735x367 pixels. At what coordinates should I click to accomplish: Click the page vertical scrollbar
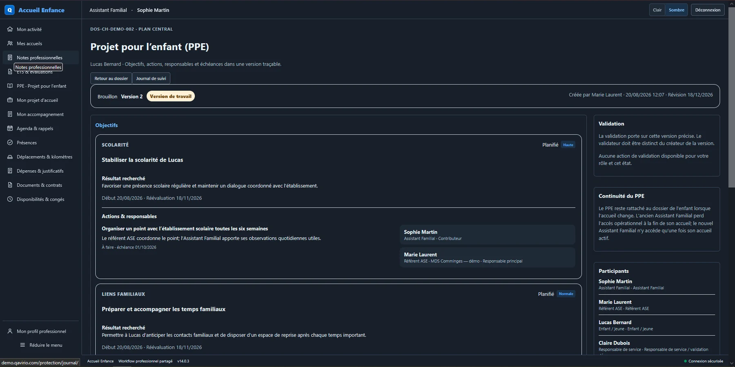(x=731, y=97)
